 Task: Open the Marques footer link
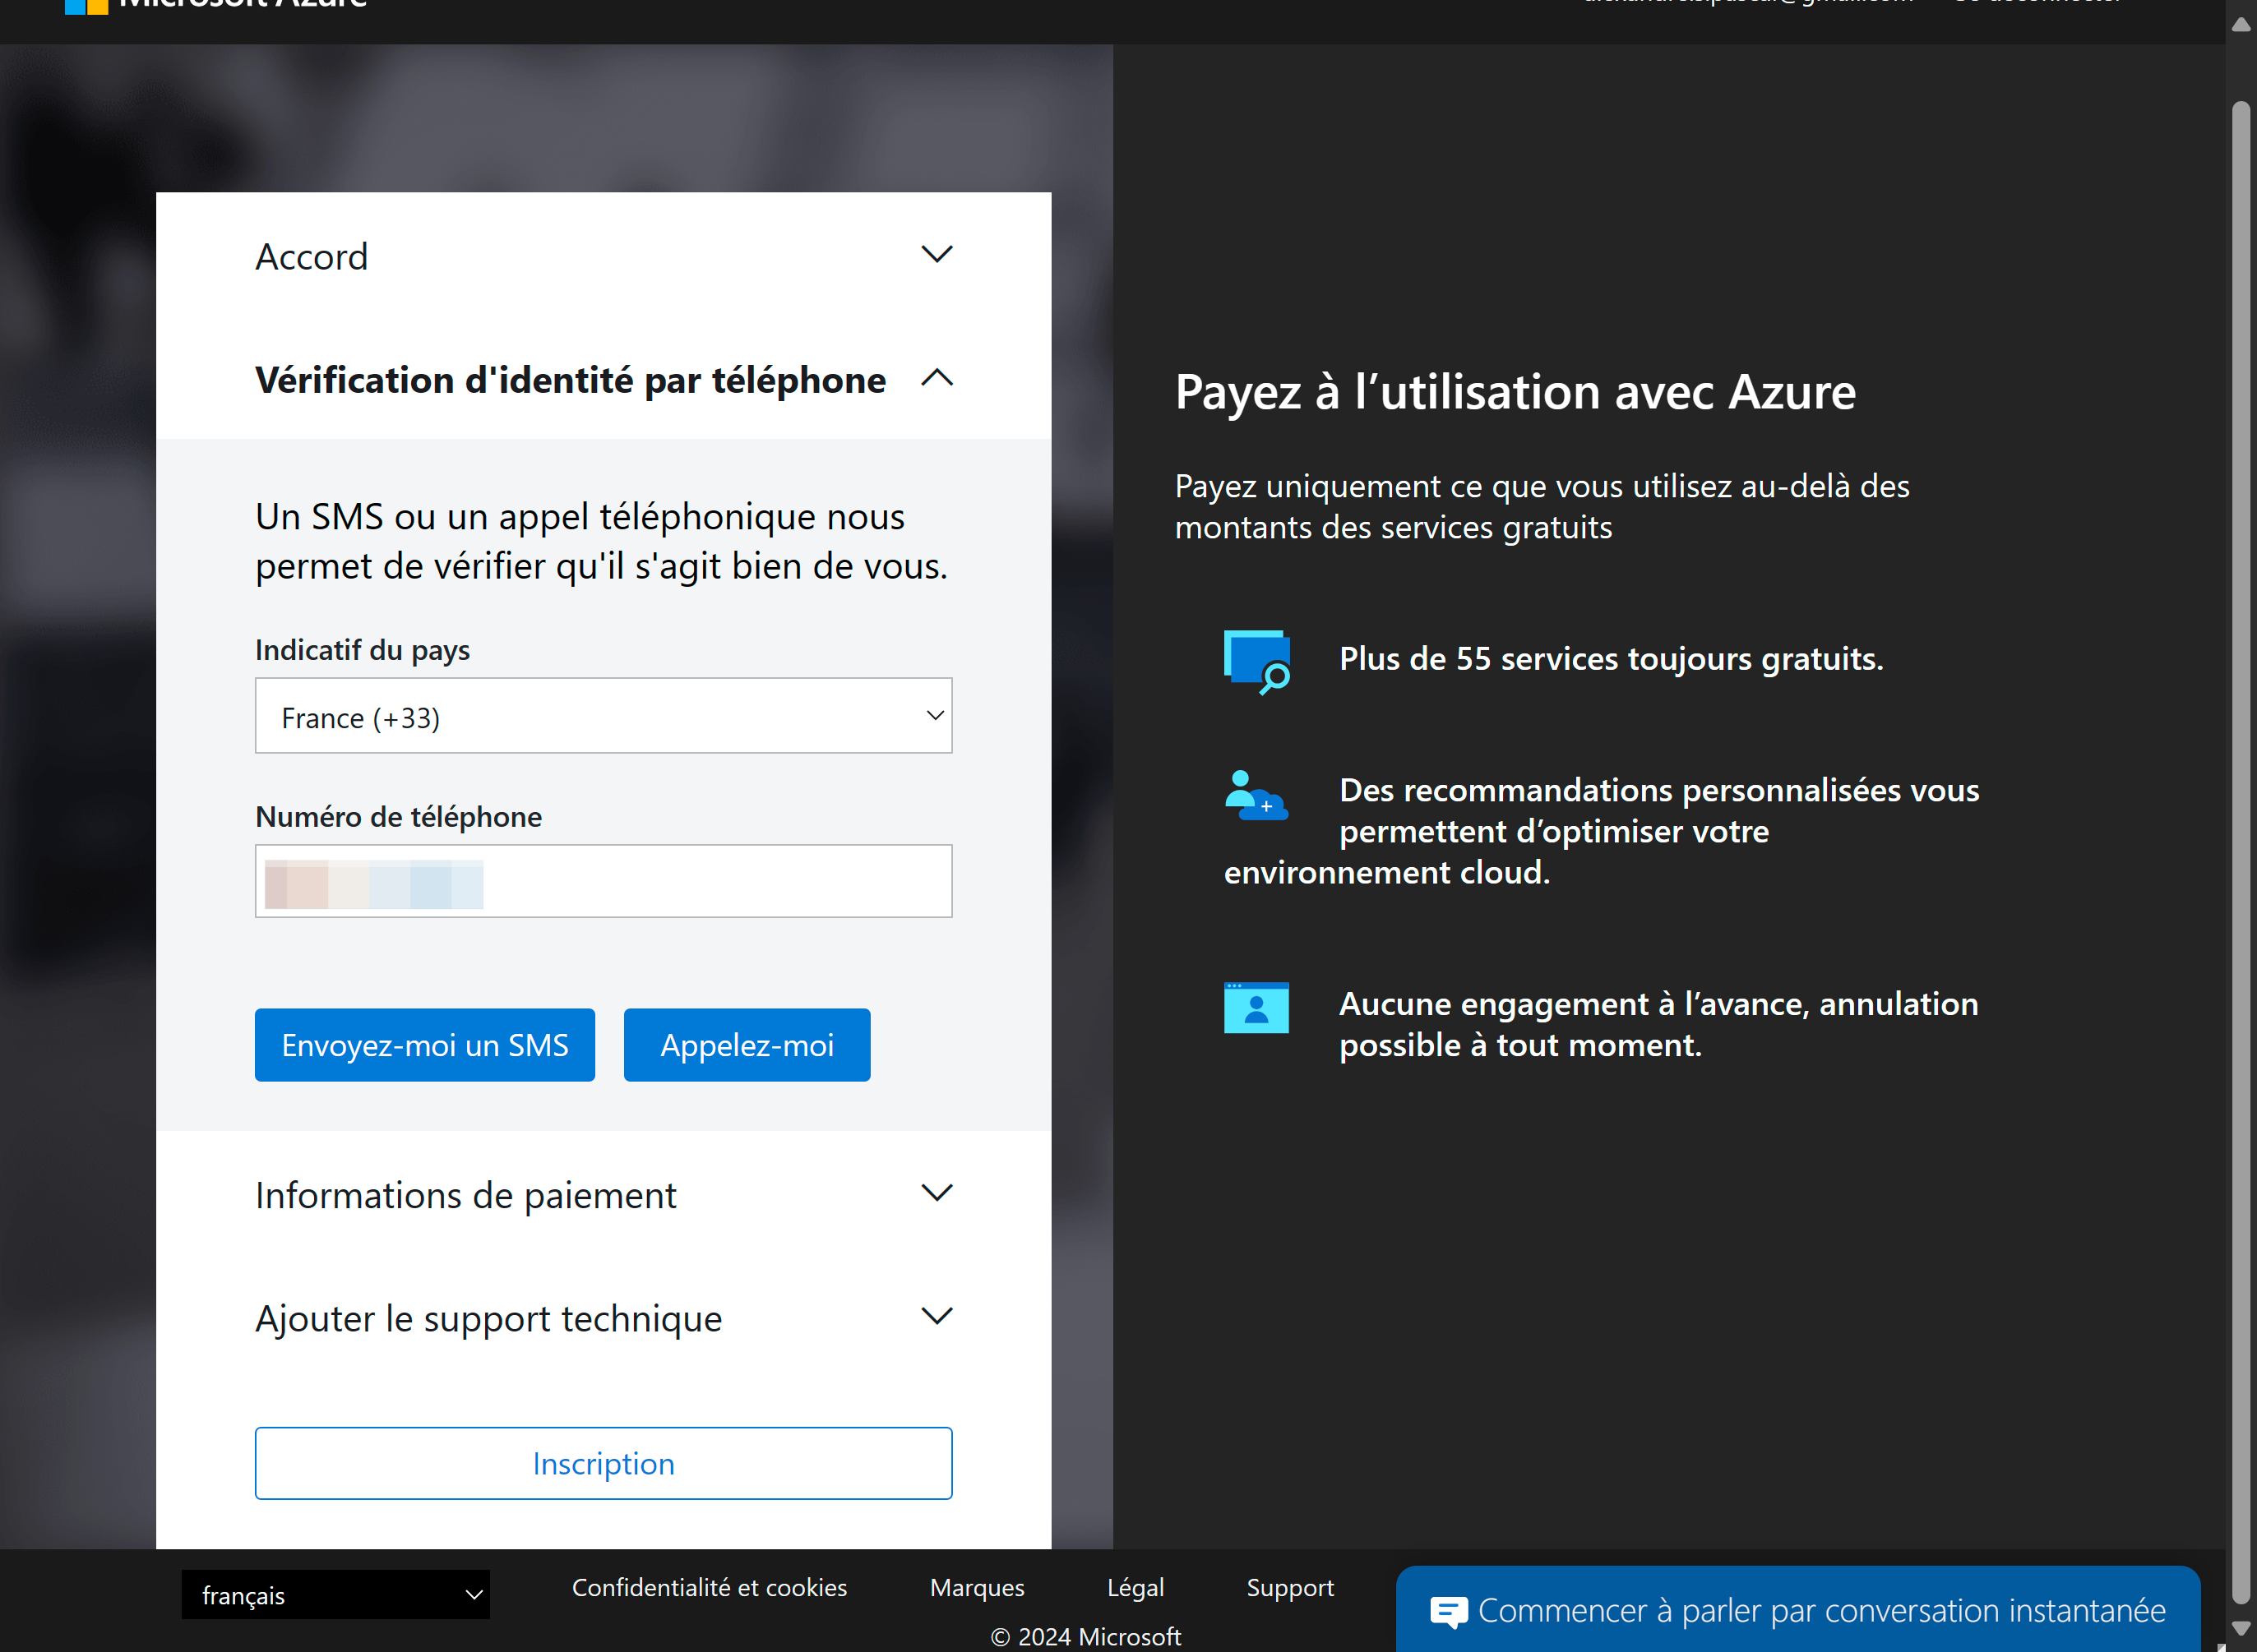pyautogui.click(x=978, y=1587)
